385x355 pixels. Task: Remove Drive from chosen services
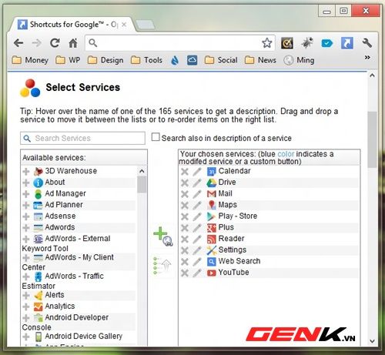pos(185,183)
